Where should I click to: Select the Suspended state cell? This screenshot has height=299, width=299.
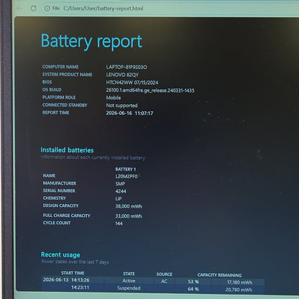(x=129, y=288)
